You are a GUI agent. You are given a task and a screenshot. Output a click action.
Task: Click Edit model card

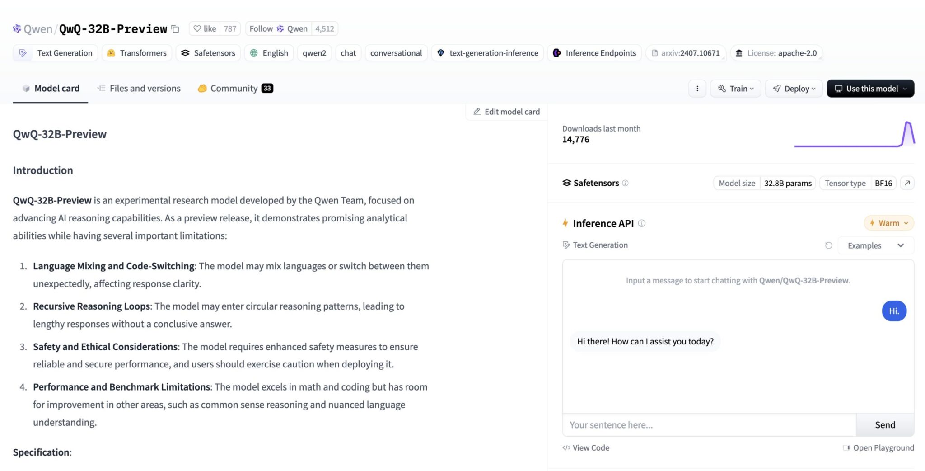506,112
